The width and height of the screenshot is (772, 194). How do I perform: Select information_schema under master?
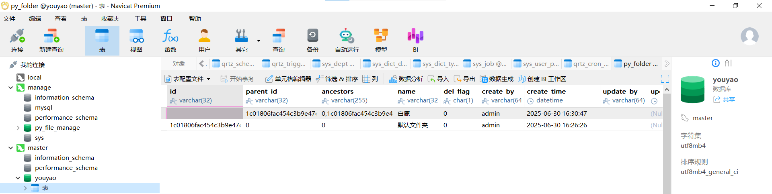pos(64,158)
